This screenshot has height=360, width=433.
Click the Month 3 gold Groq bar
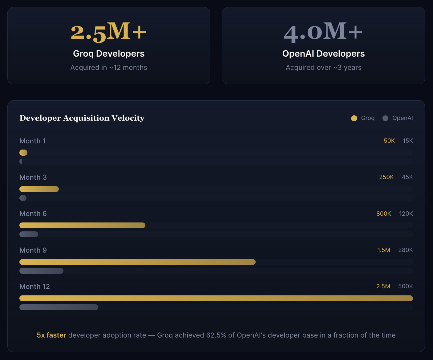point(39,189)
